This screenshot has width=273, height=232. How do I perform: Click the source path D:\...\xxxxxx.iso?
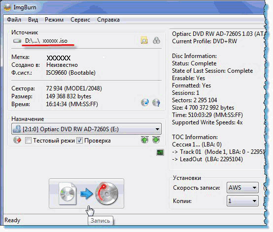(x=46, y=41)
